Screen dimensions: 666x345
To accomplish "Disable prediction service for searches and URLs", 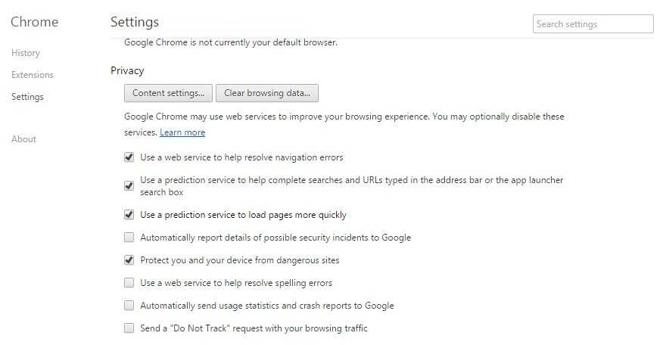I will point(129,186).
